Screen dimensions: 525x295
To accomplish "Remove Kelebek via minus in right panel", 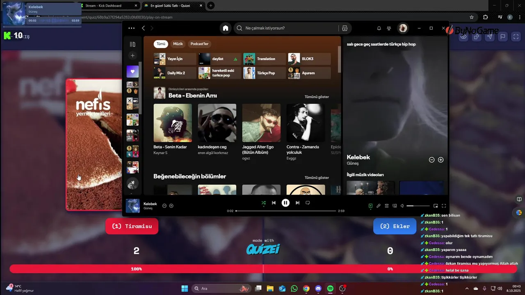I will tap(431, 160).
